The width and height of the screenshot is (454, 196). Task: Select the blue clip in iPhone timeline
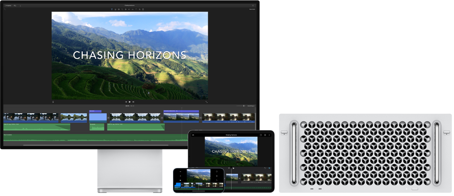coord(178,185)
